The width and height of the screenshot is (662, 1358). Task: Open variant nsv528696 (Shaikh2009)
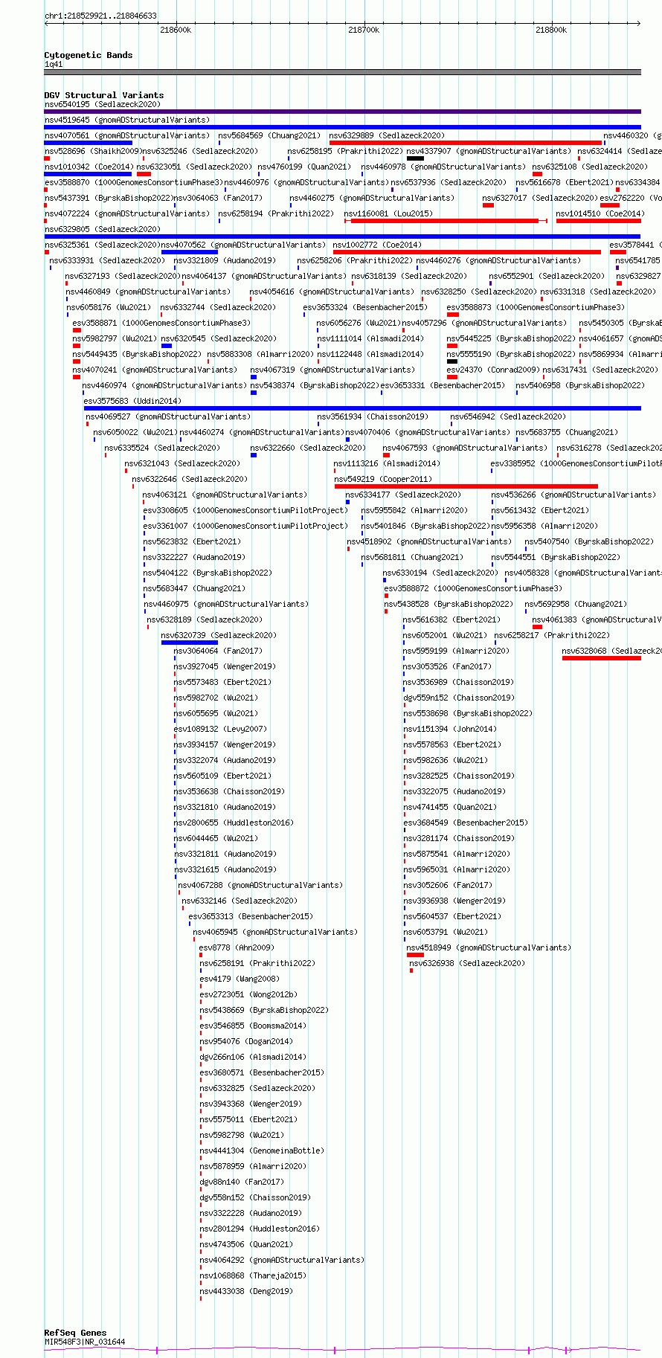coord(93,151)
